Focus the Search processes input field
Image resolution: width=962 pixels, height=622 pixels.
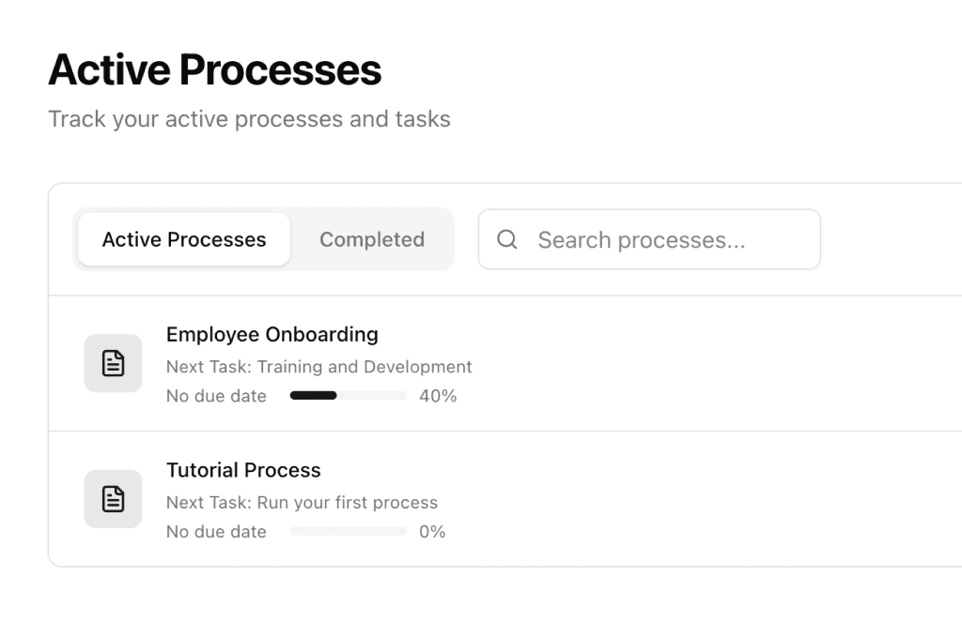point(649,239)
